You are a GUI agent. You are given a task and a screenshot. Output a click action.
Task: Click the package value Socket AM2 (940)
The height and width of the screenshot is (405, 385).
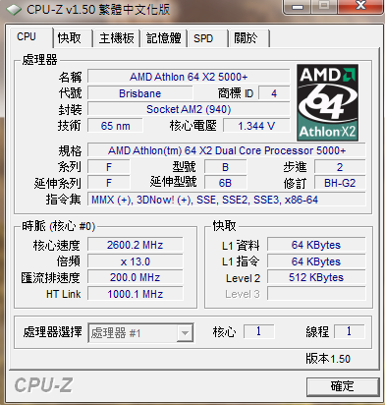189,109
